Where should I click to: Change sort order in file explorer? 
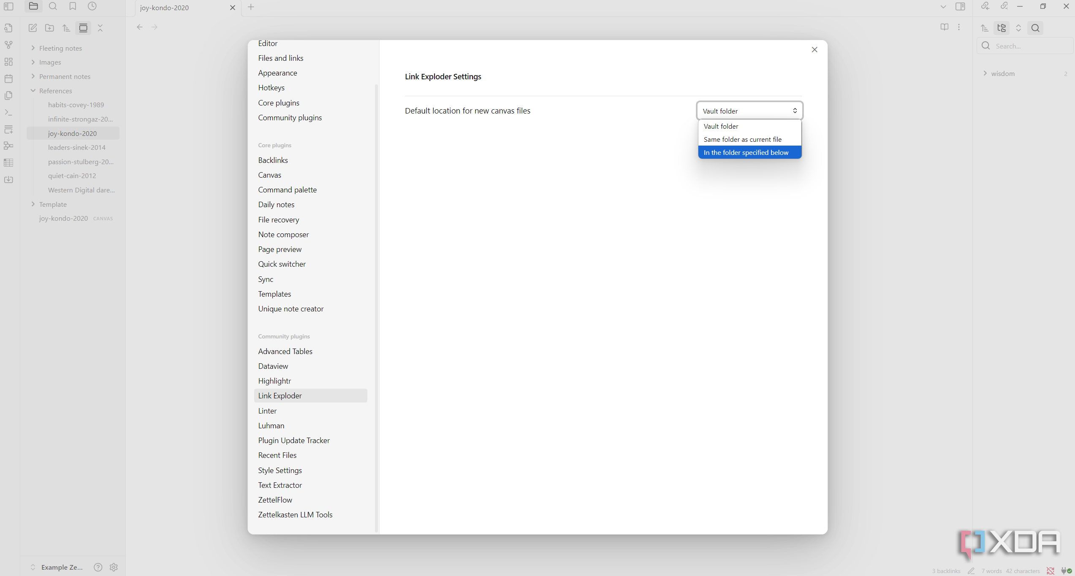click(66, 28)
